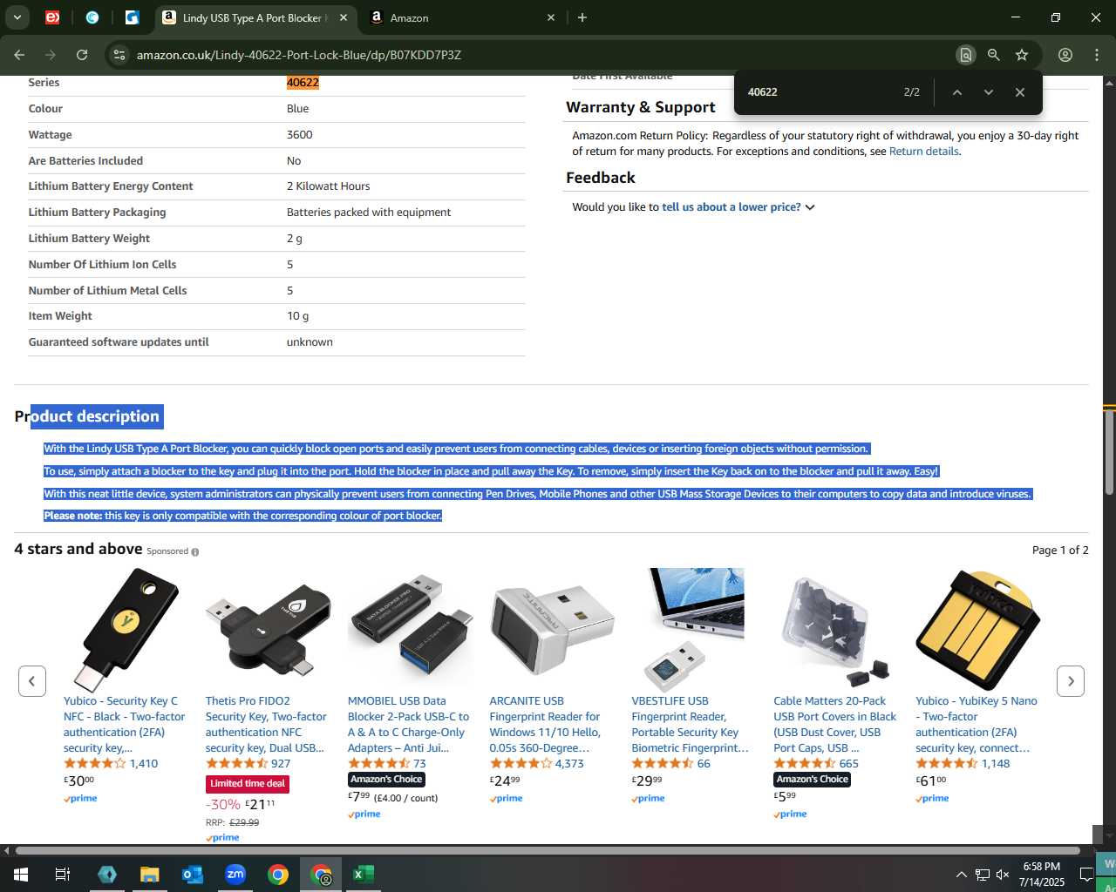
Task: Open Zoom from taskbar
Action: 235,875
